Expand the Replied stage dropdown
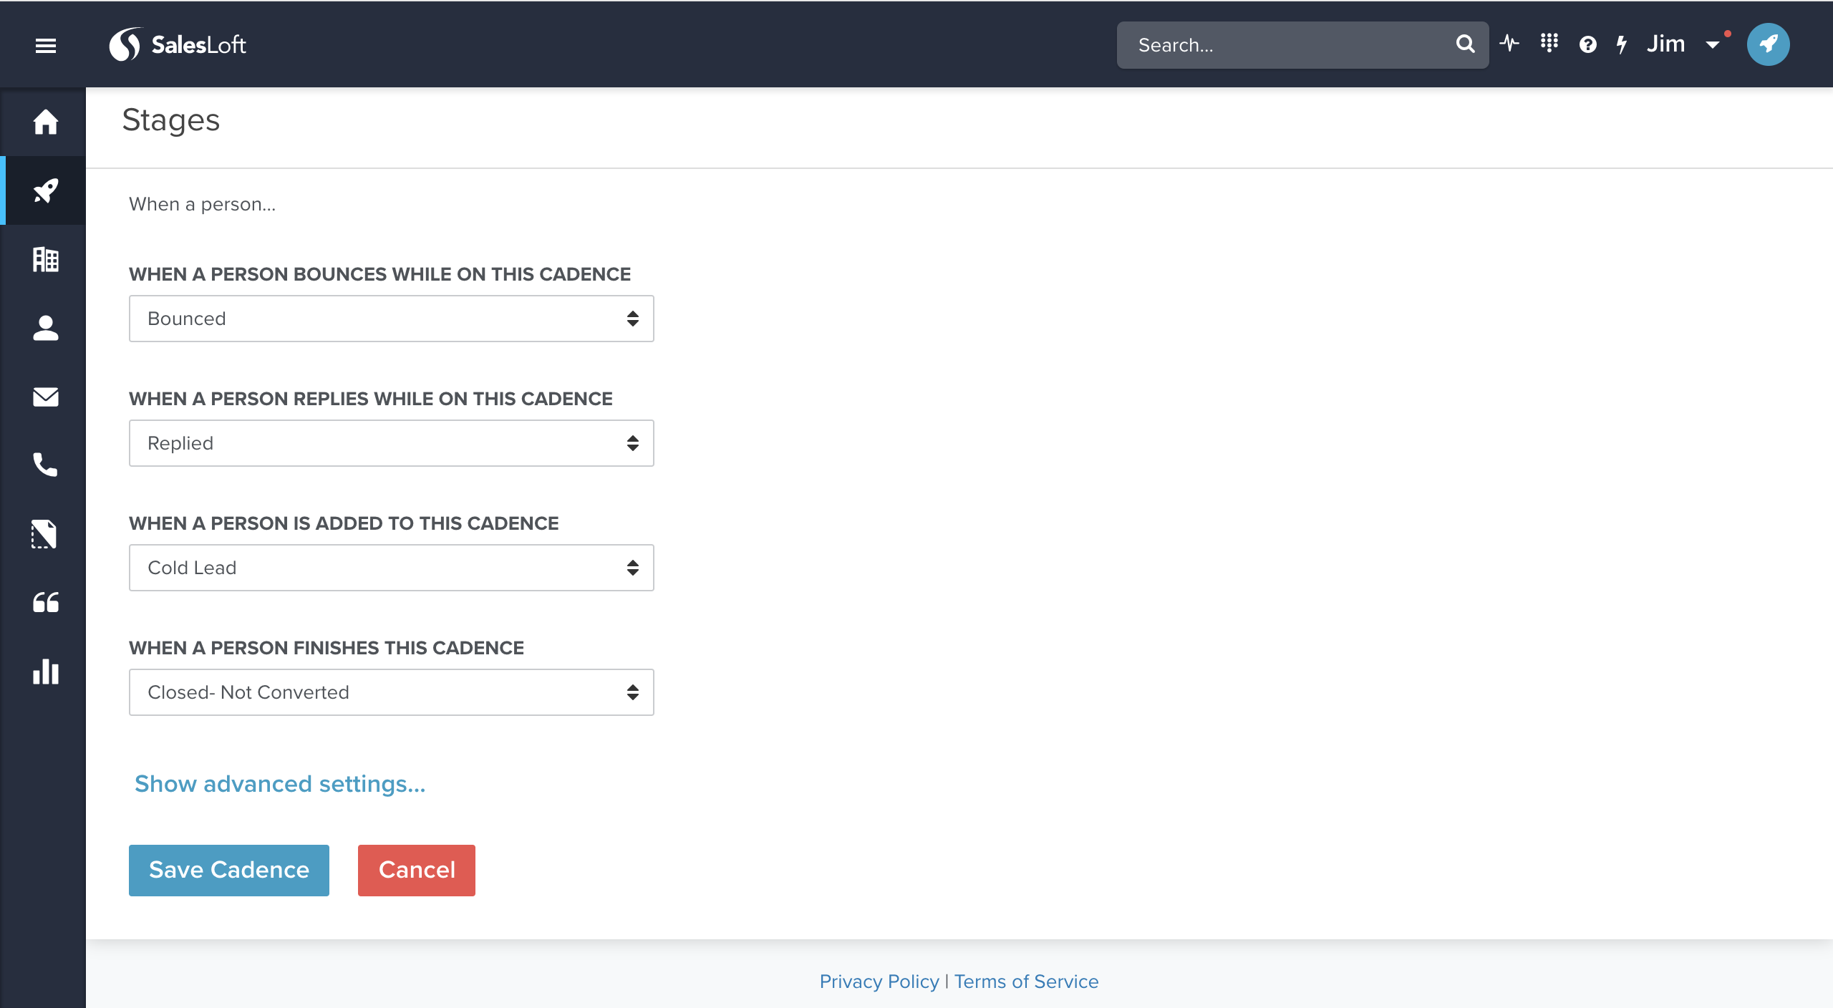1833x1008 pixels. coord(391,443)
